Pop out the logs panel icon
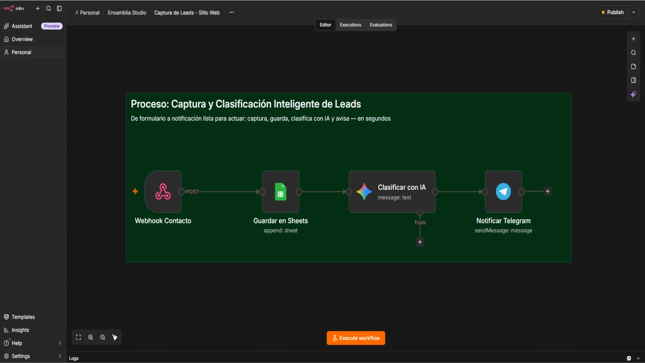 click(629, 358)
